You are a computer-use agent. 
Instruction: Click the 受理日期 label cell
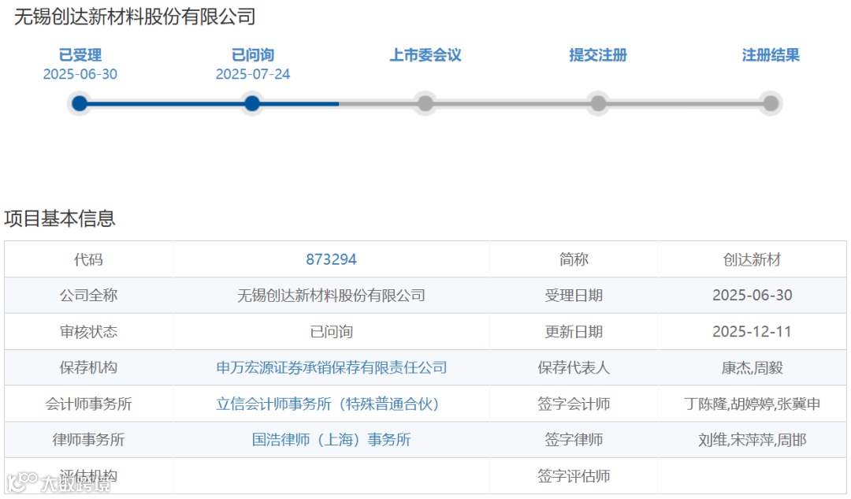(x=574, y=296)
